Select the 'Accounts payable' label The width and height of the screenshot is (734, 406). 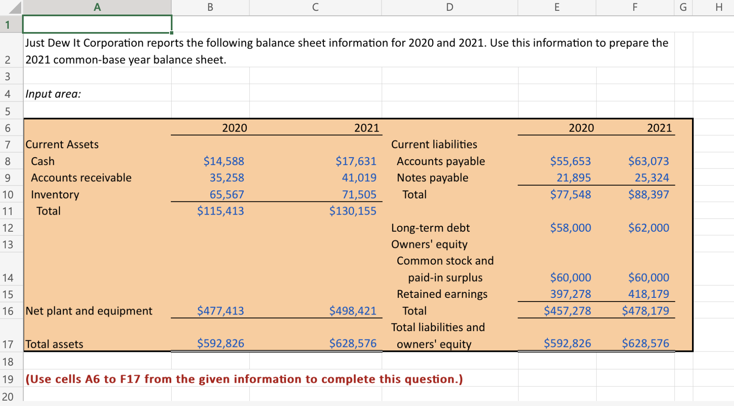441,161
